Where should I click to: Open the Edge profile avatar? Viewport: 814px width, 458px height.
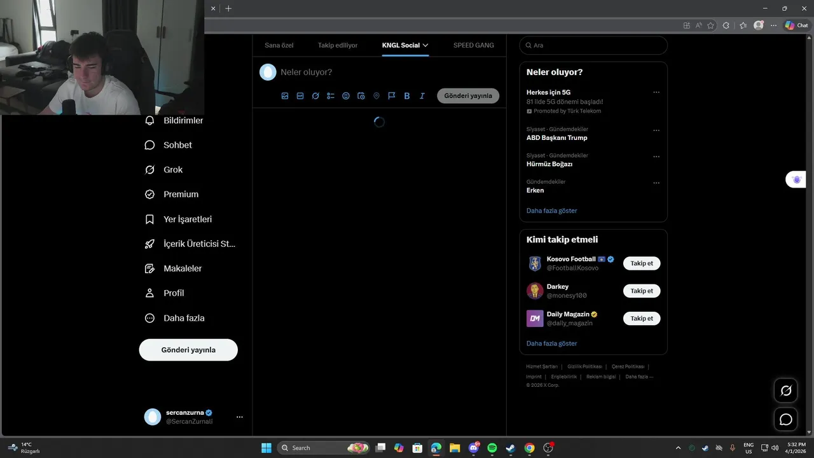click(x=758, y=25)
